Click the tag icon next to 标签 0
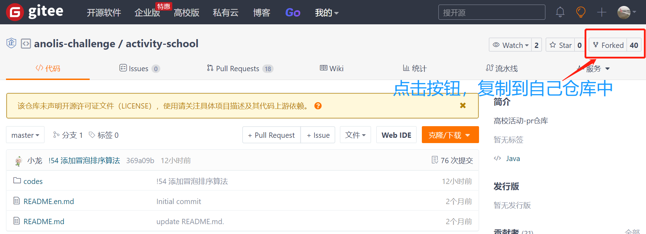This screenshot has width=646, height=234. pyautogui.click(x=92, y=135)
